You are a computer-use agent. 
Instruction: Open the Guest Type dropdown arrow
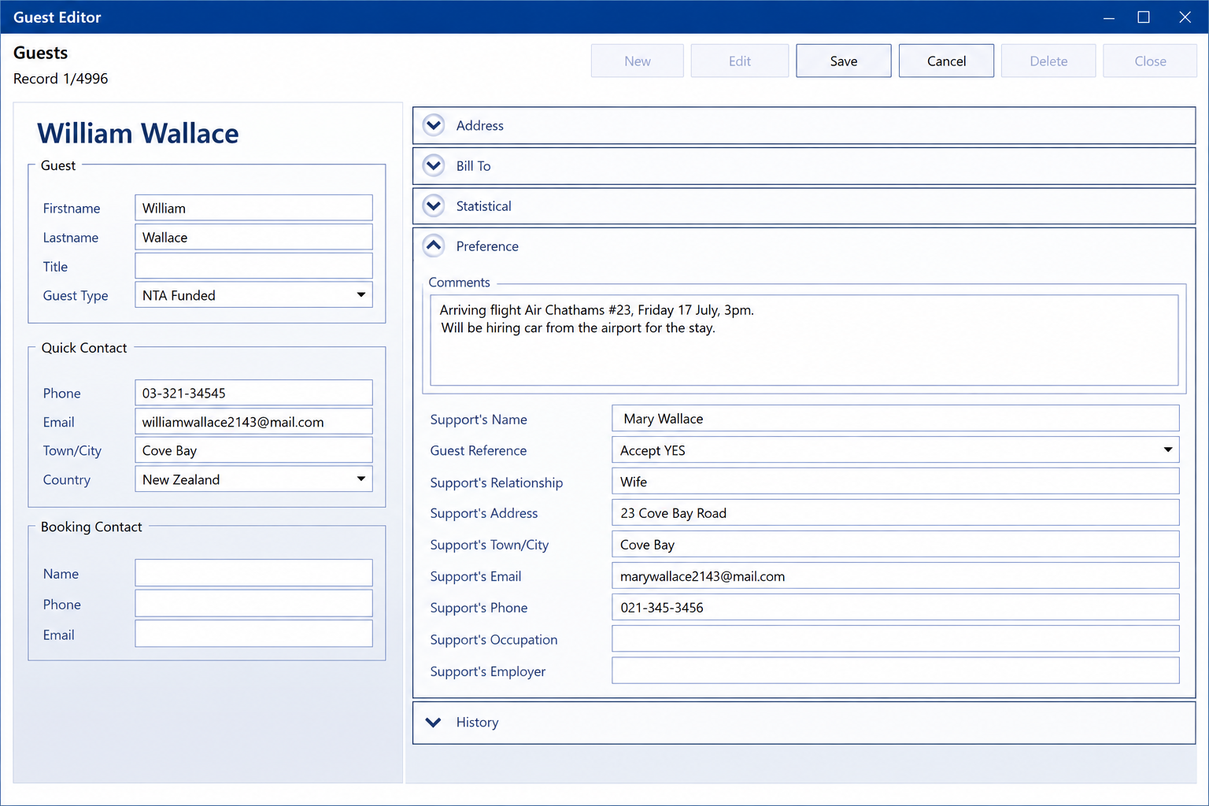(x=360, y=295)
